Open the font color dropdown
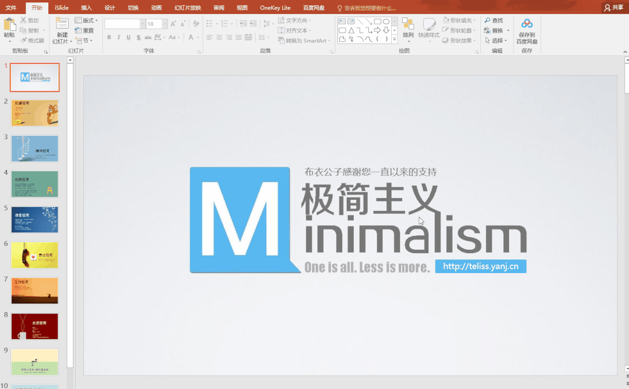This screenshot has height=389, width=629. pos(198,37)
